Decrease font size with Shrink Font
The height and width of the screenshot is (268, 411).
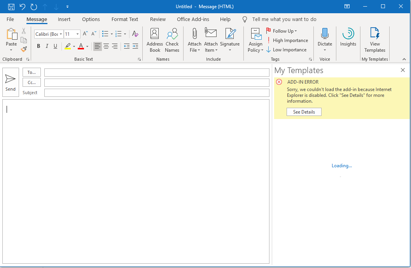coord(94,33)
